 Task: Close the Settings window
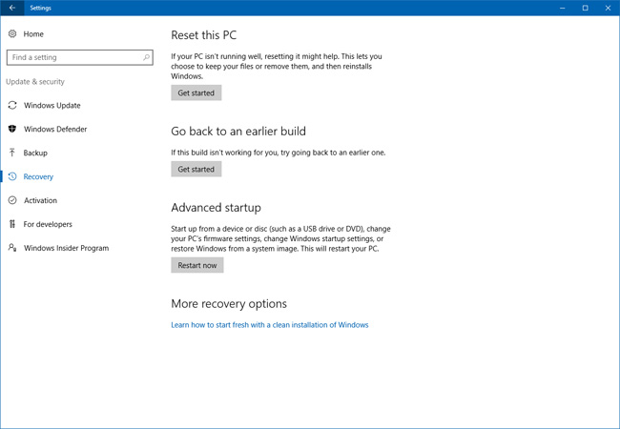609,8
